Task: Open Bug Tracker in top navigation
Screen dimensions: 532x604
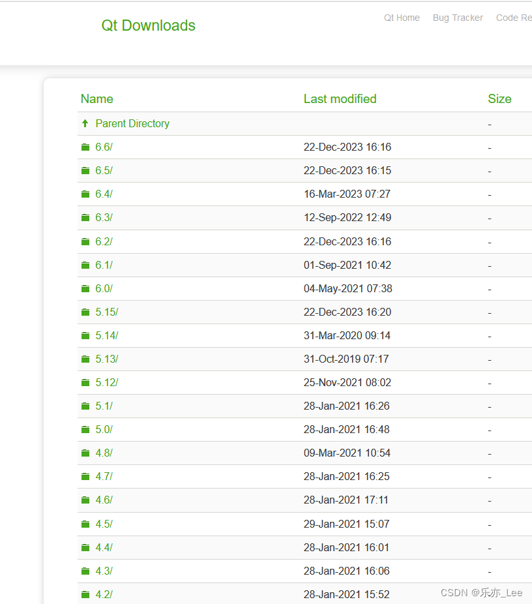Action: (458, 18)
